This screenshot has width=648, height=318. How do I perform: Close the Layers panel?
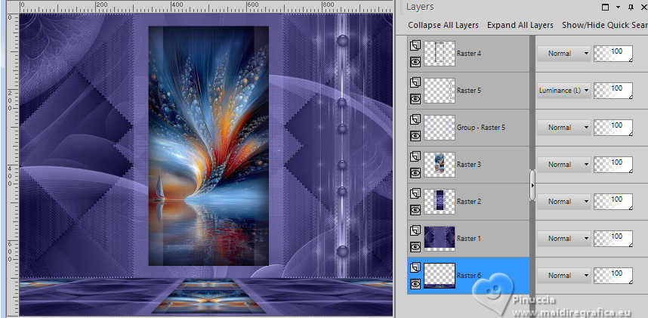point(643,7)
